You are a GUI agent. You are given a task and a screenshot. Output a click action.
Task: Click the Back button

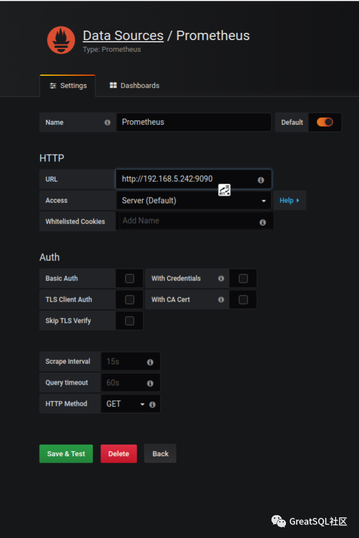[x=161, y=454]
